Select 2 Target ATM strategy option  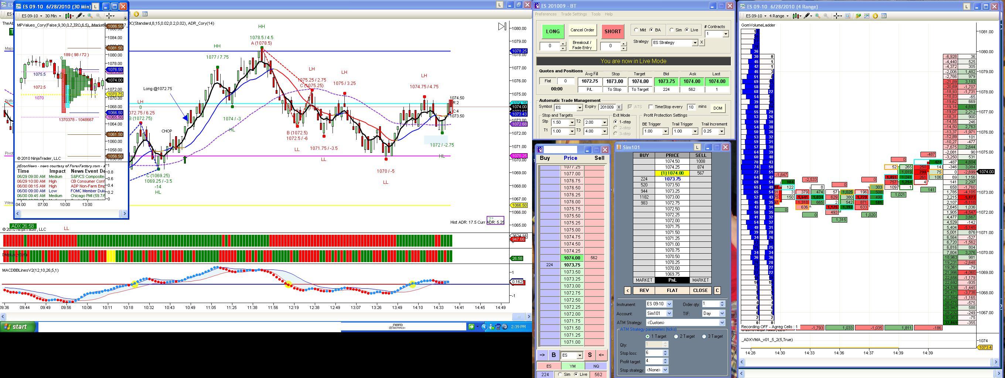point(676,336)
